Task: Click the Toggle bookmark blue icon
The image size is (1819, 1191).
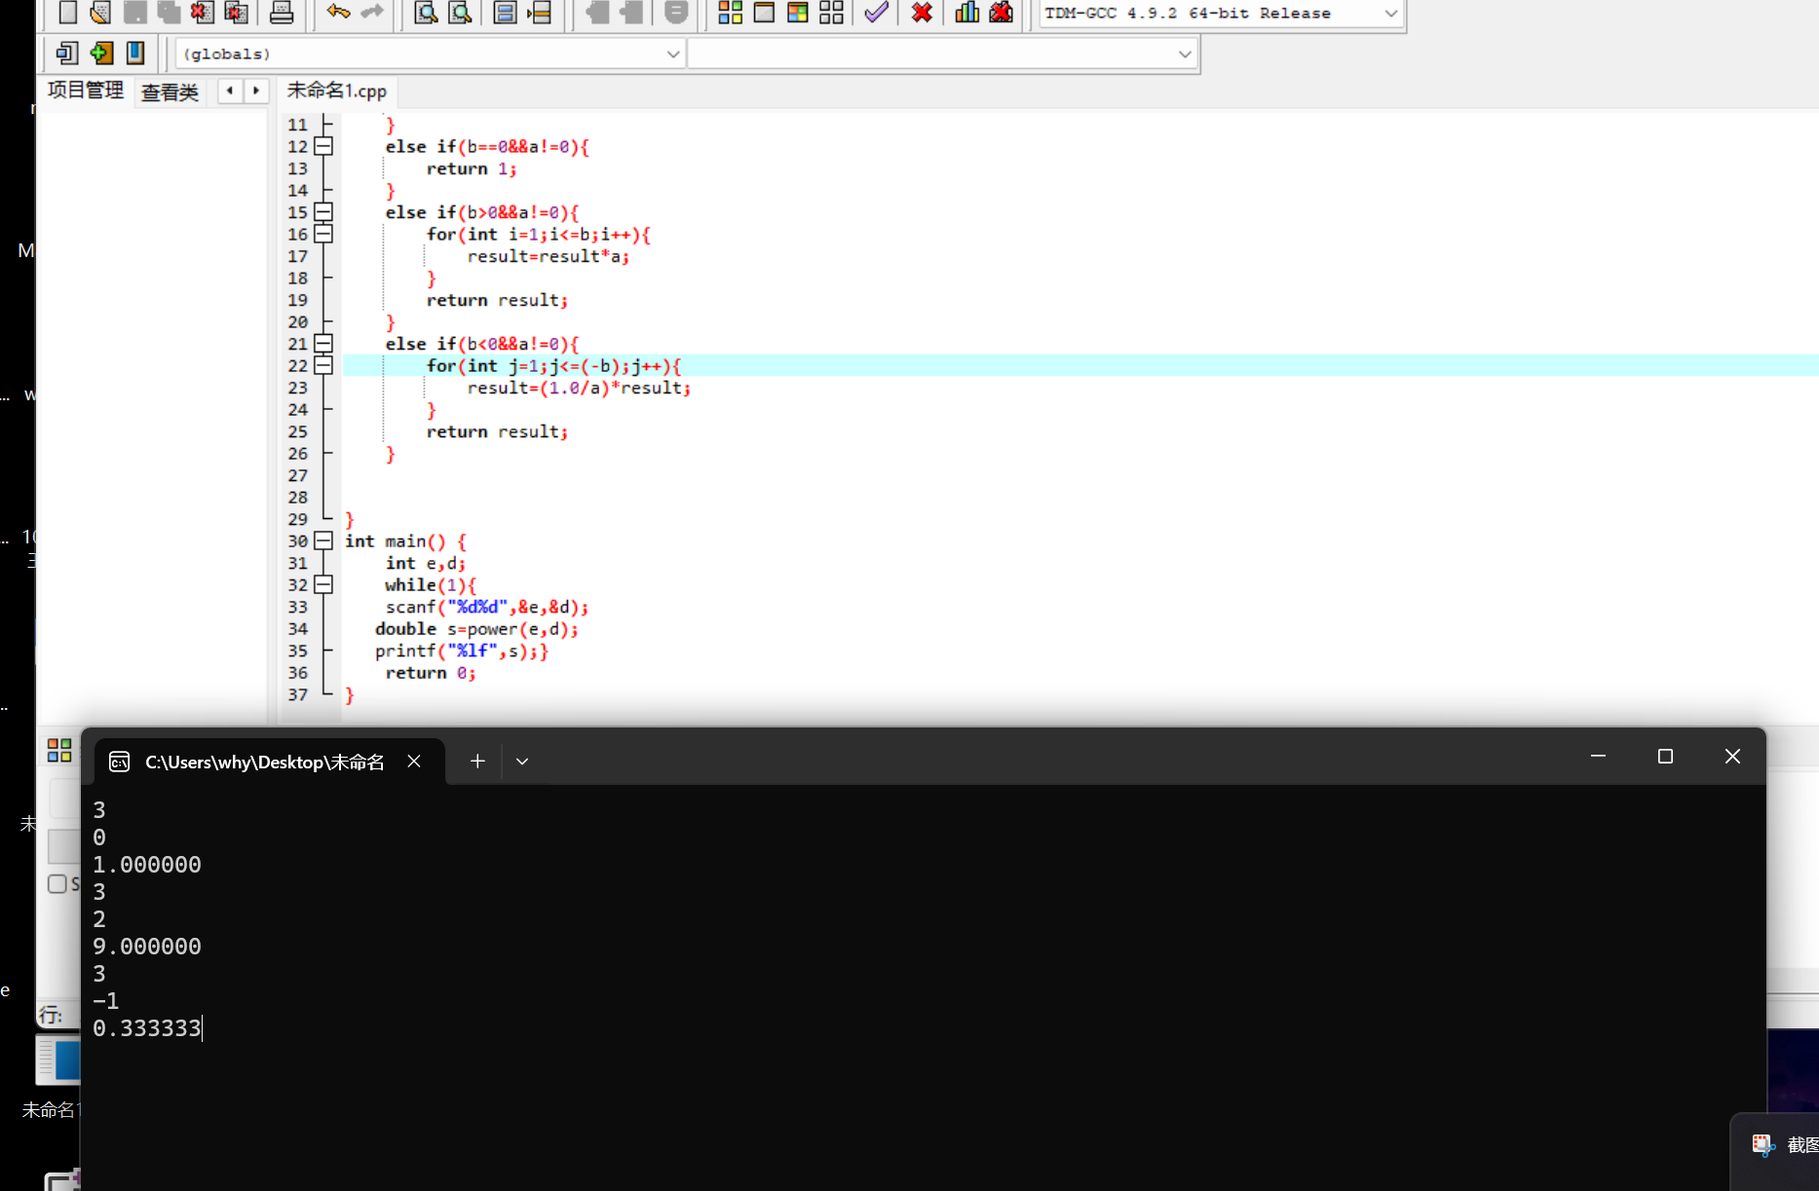Action: pyautogui.click(x=135, y=53)
